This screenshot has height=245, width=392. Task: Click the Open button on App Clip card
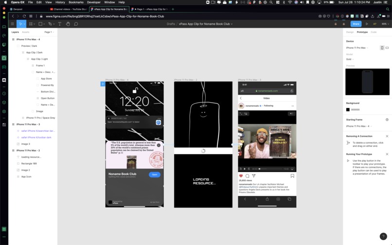pyautogui.click(x=155, y=175)
